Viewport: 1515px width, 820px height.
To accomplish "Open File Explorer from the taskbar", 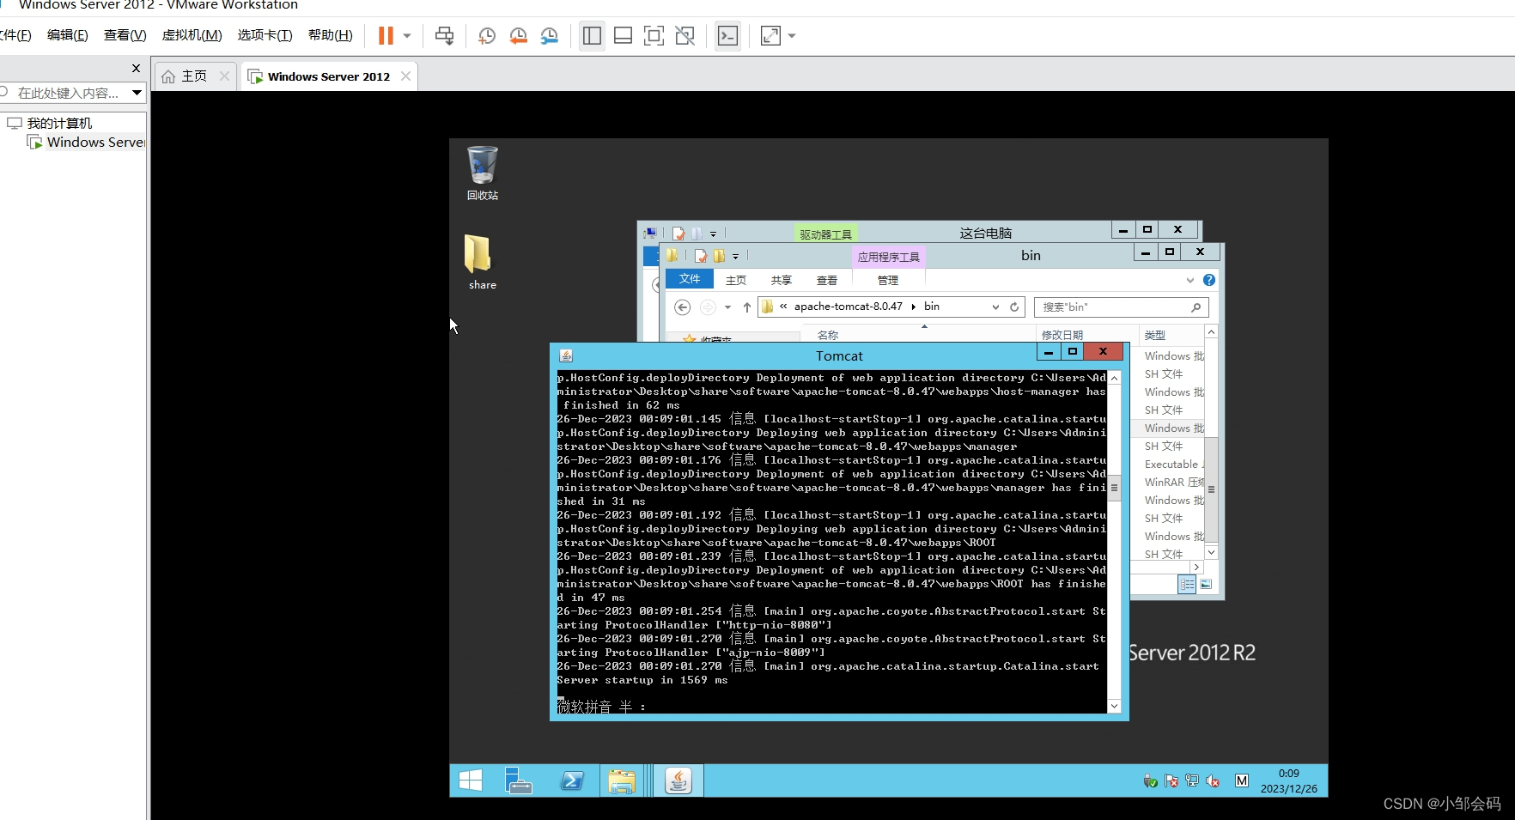I will click(x=622, y=781).
